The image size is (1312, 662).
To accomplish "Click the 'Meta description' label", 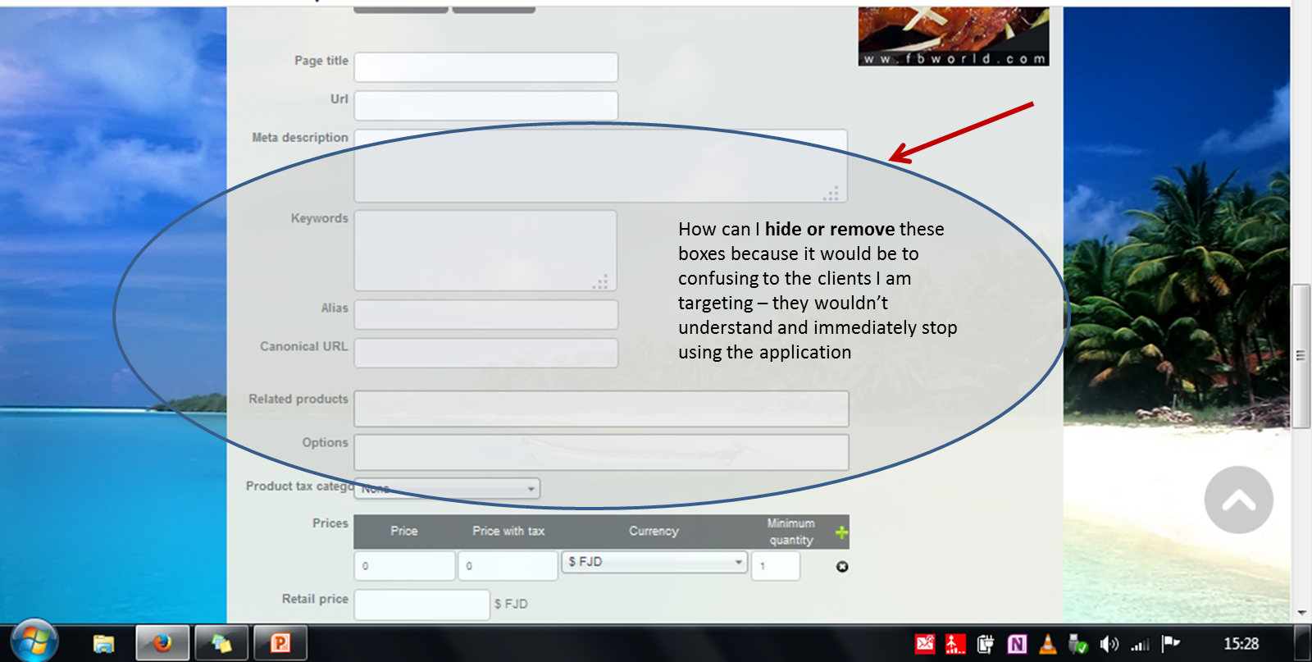I will point(300,137).
